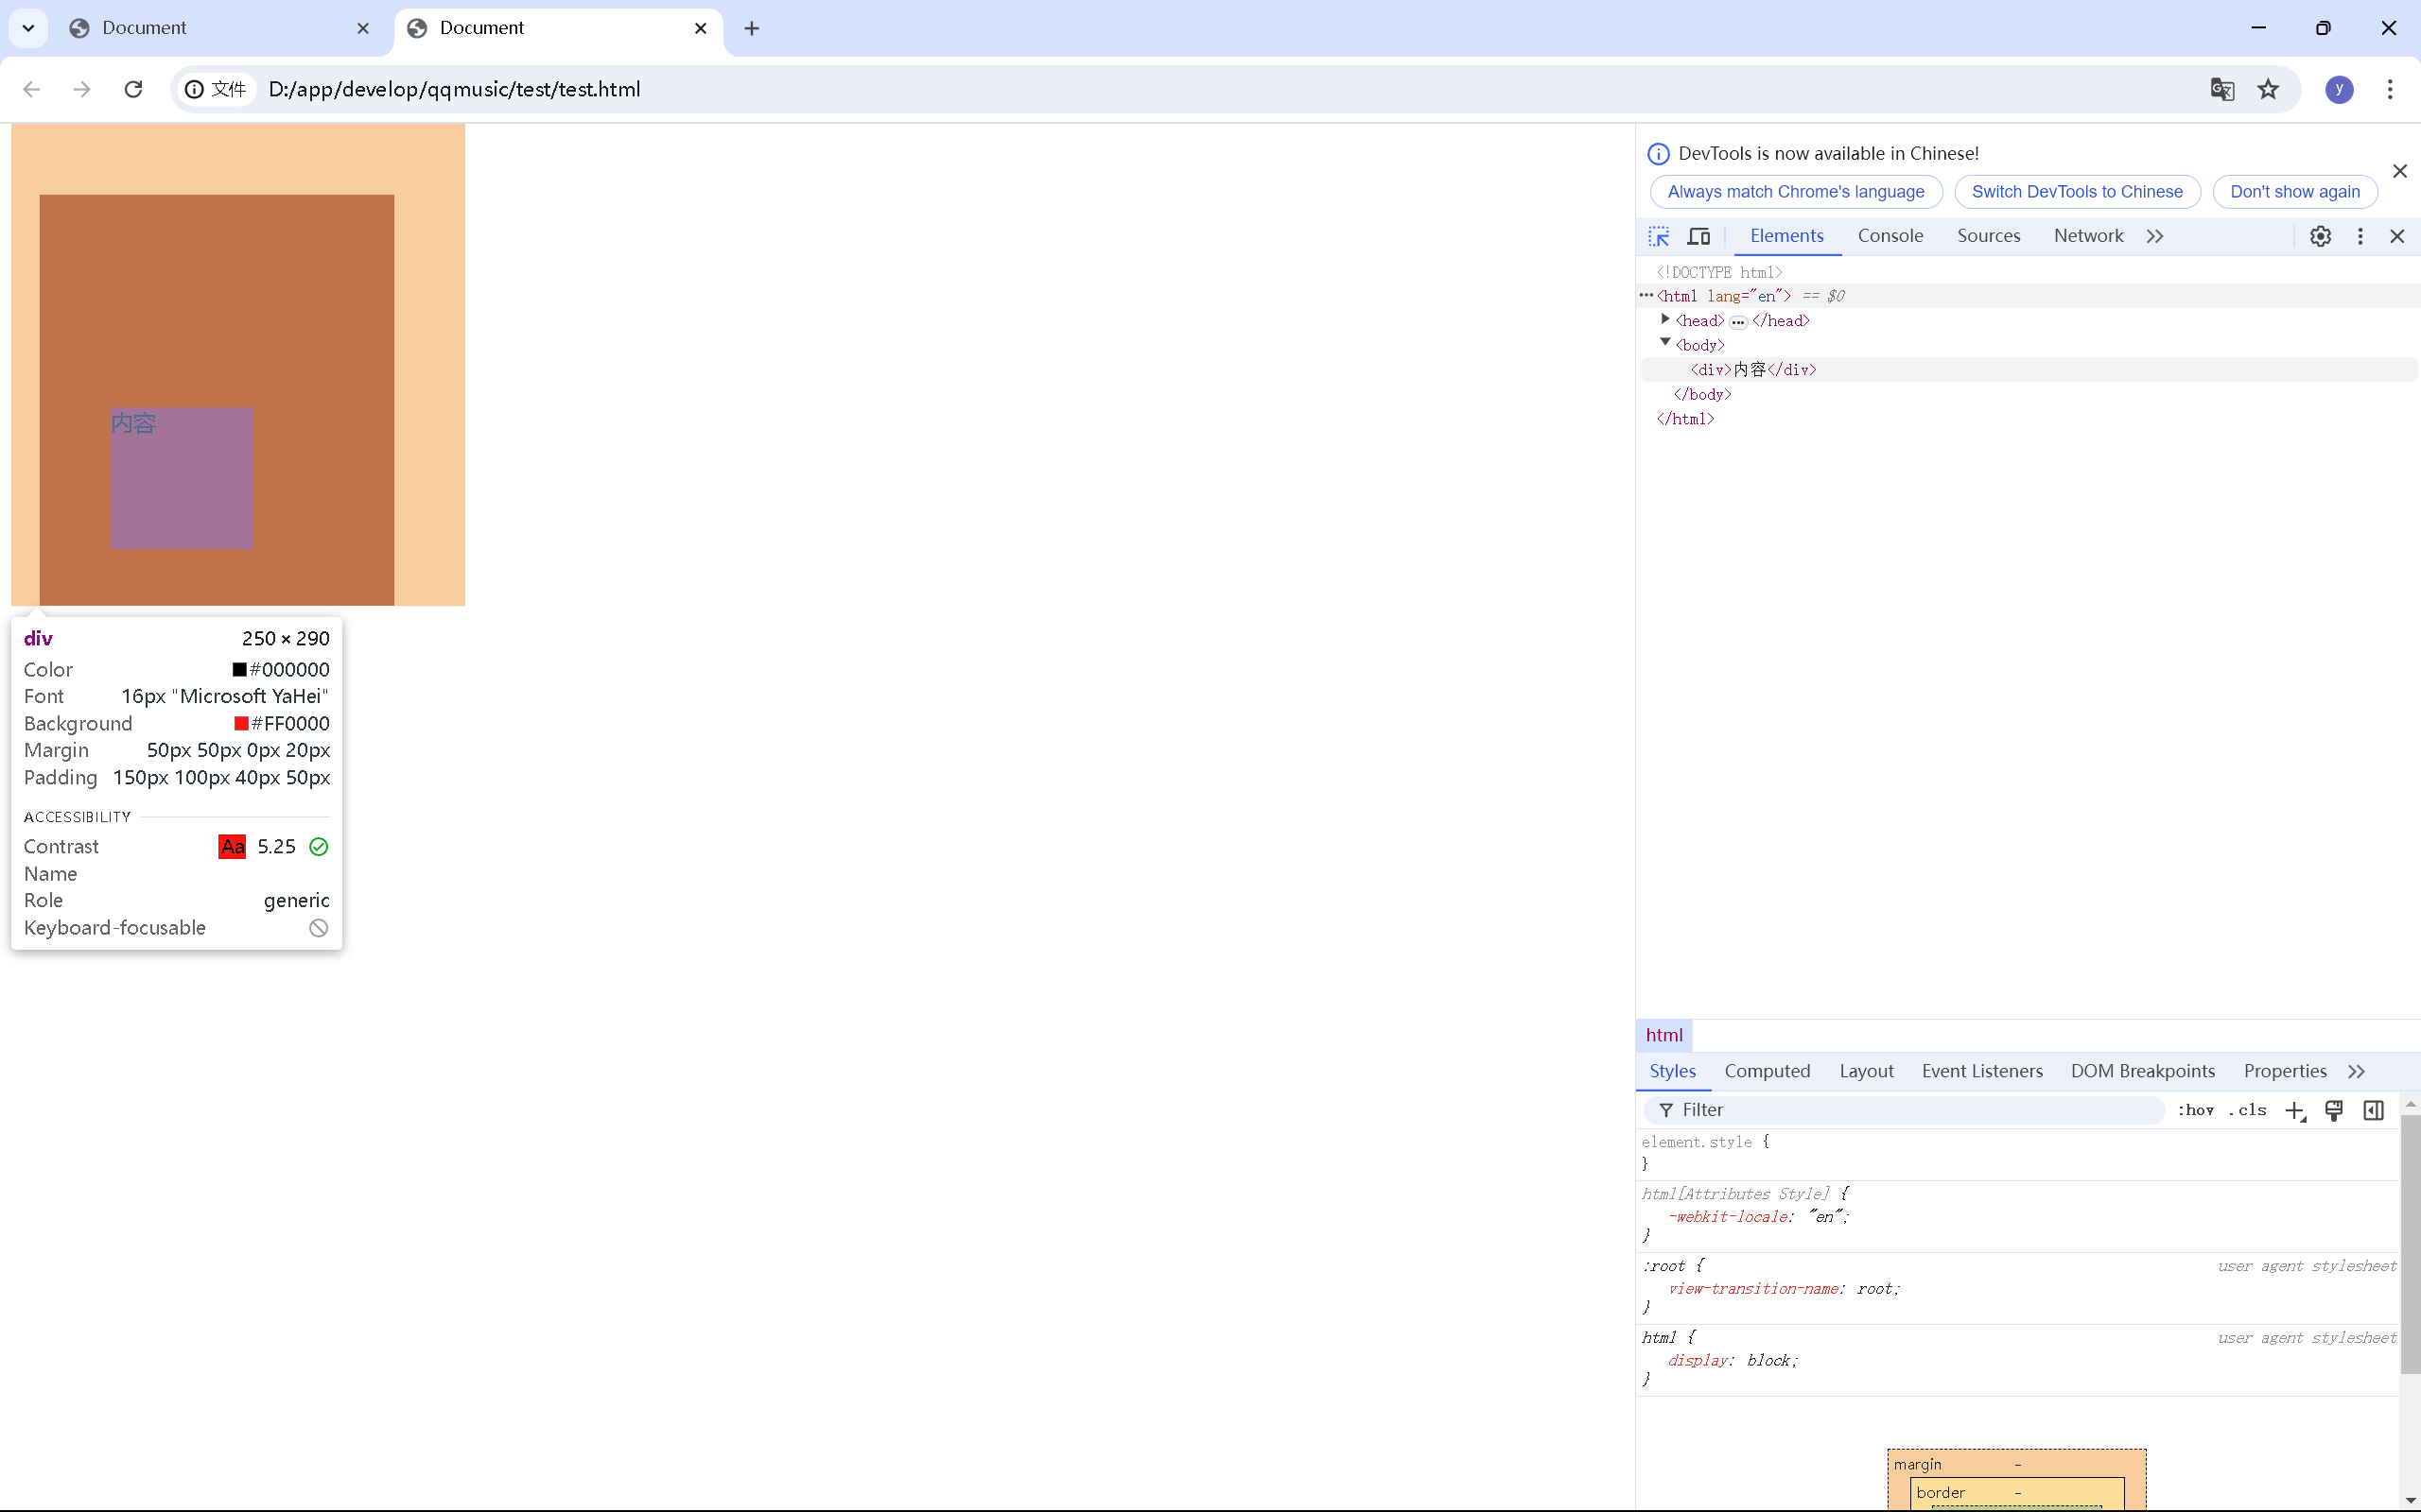Toggle the .cls element classes panel
The width and height of the screenshot is (2421, 1512).
[x=2249, y=1110]
